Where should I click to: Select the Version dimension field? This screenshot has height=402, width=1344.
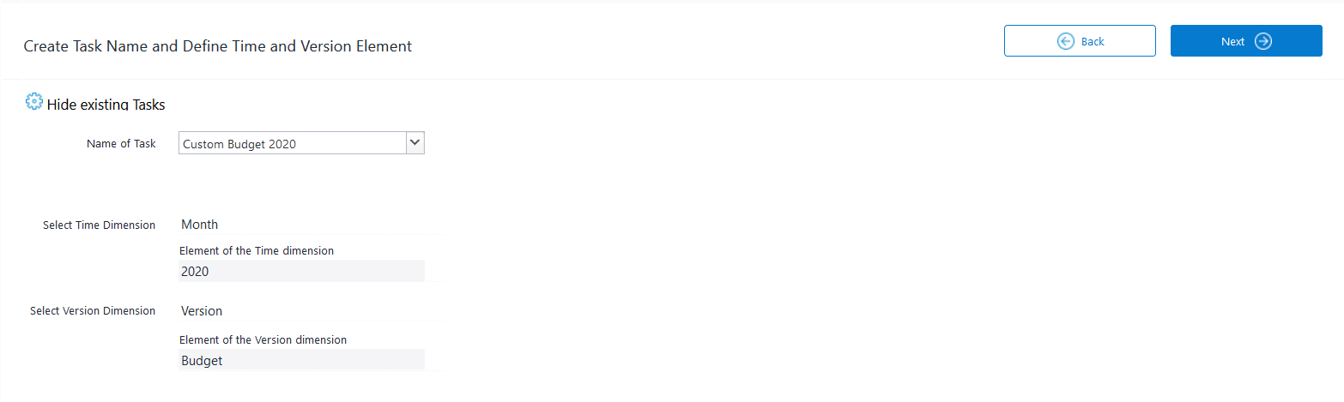coord(312,311)
